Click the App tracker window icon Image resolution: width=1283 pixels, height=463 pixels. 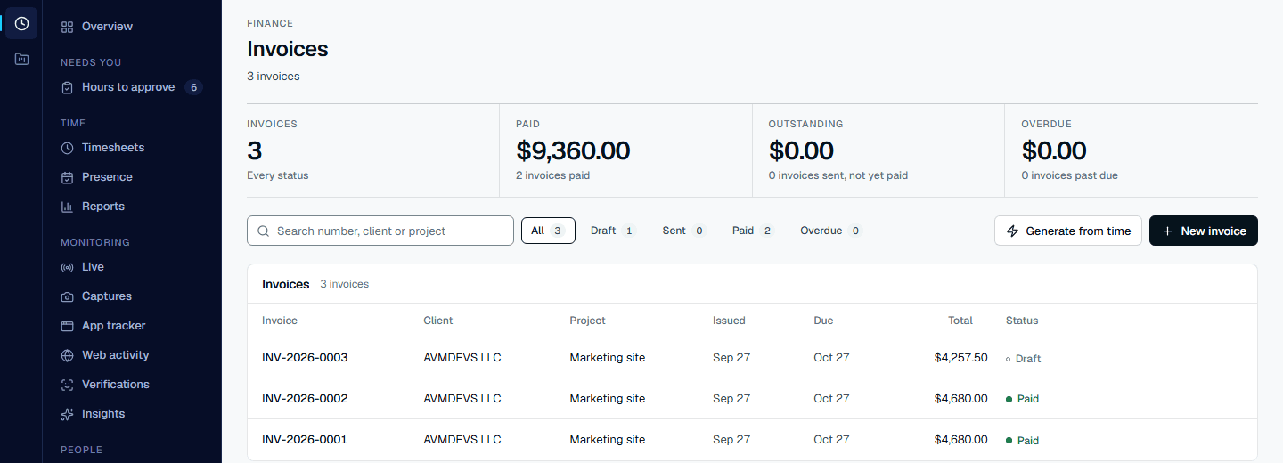click(x=67, y=326)
